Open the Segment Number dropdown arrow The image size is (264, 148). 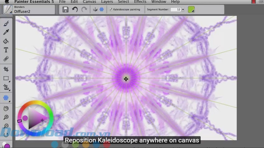click(x=183, y=10)
